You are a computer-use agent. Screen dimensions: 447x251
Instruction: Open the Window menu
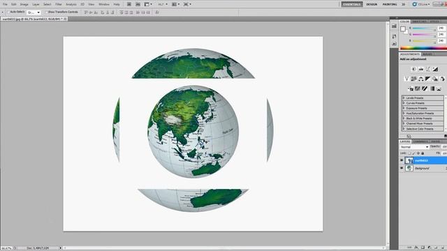click(x=104, y=4)
